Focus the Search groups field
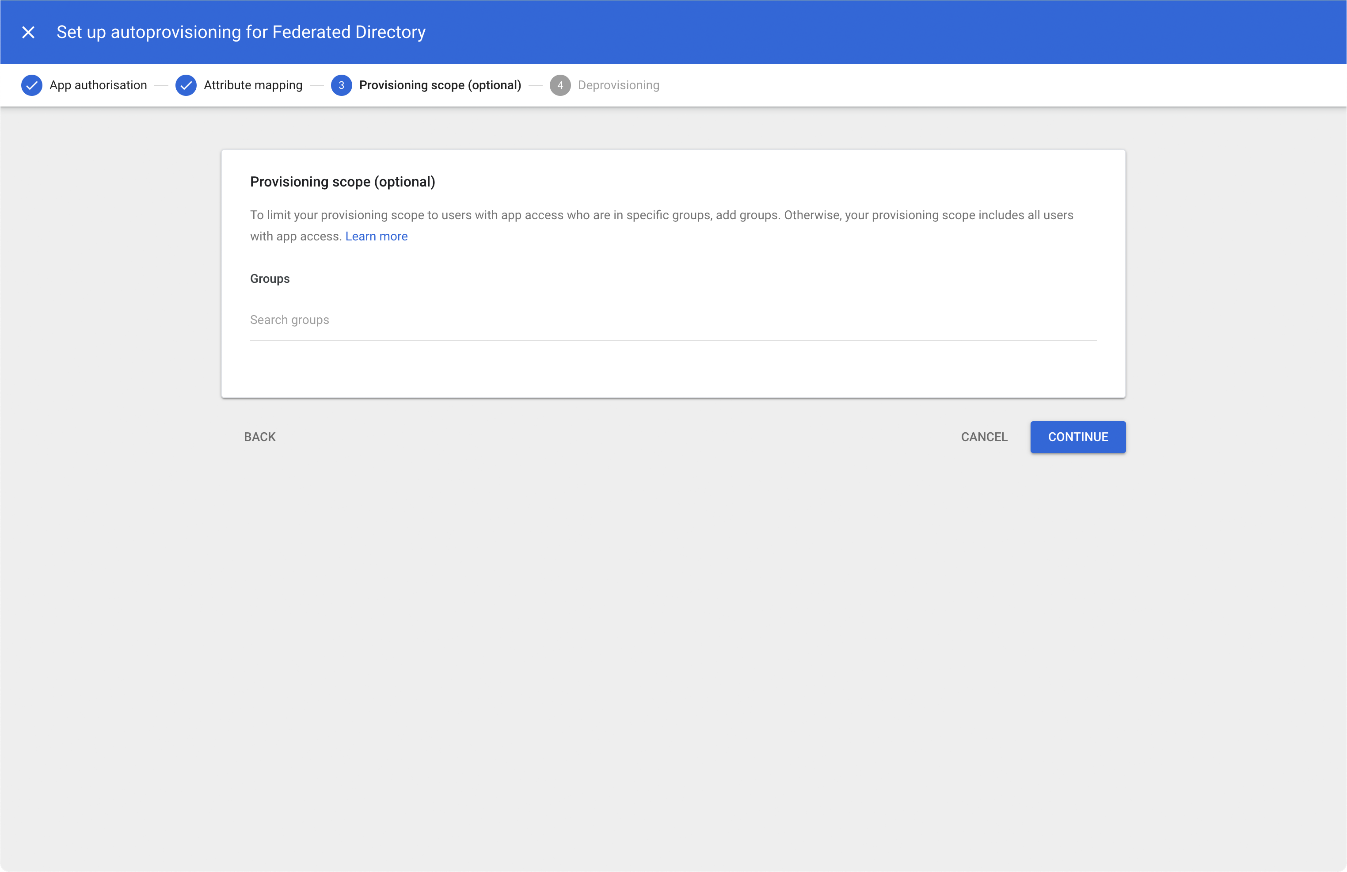 pyautogui.click(x=672, y=320)
